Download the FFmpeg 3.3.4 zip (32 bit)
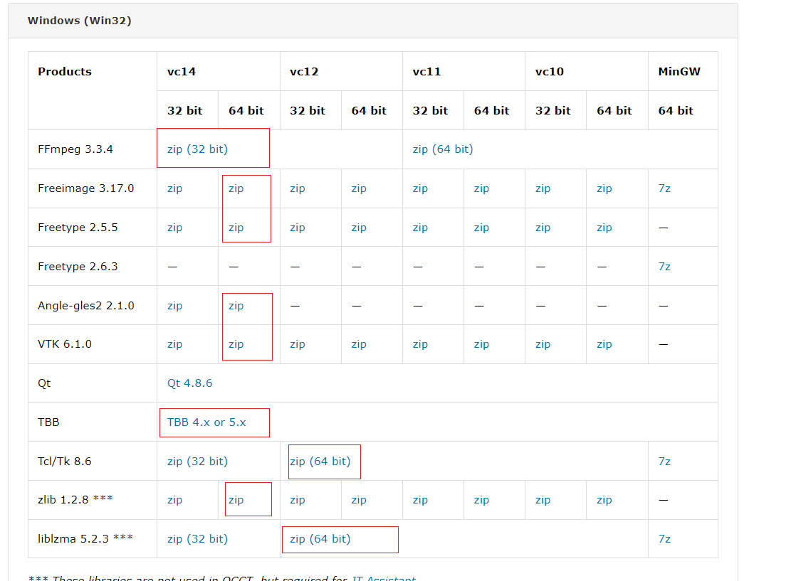Screen dimensions: 796x581 click(197, 149)
